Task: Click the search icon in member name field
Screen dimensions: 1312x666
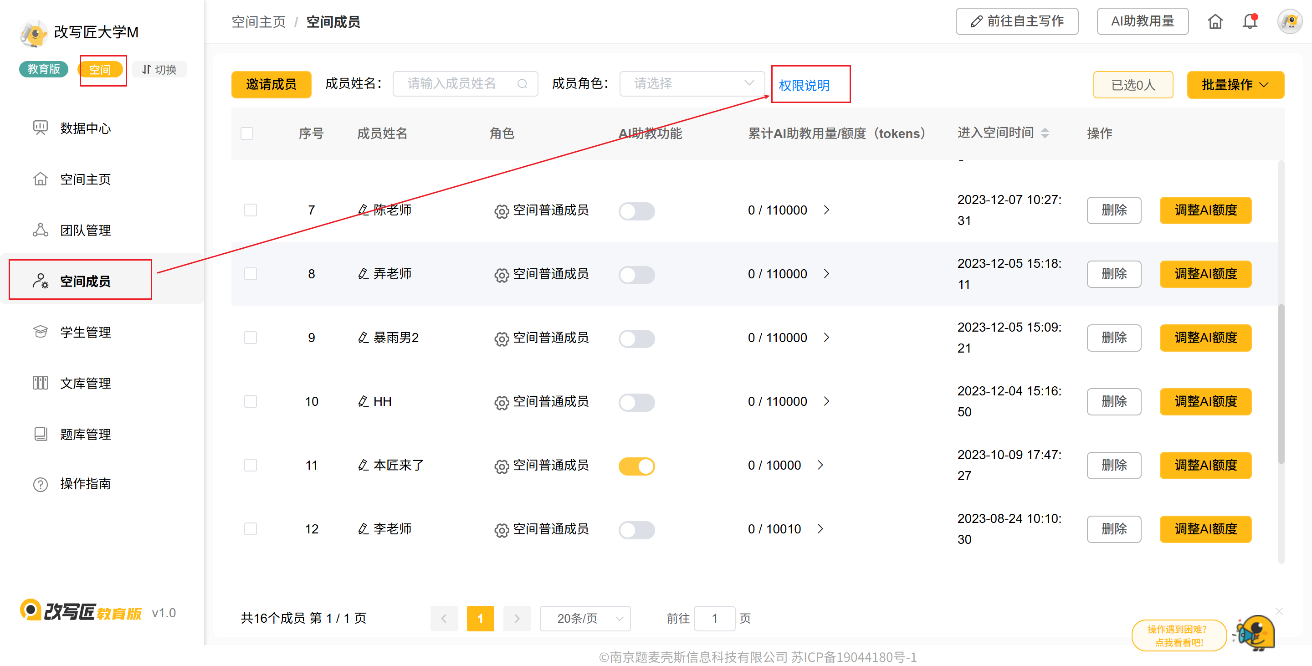Action: (522, 84)
